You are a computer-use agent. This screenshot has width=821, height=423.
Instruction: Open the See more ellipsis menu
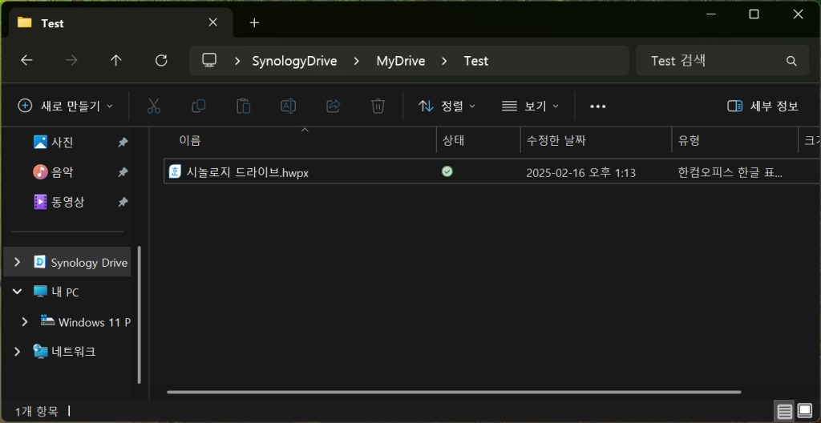point(597,107)
